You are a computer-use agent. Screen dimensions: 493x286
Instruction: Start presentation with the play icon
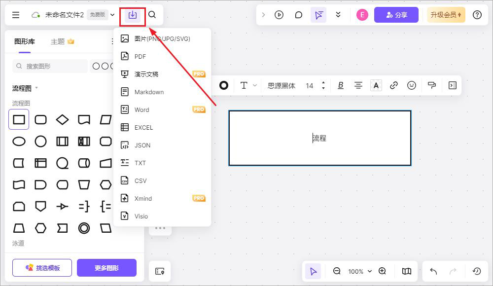pyautogui.click(x=279, y=15)
